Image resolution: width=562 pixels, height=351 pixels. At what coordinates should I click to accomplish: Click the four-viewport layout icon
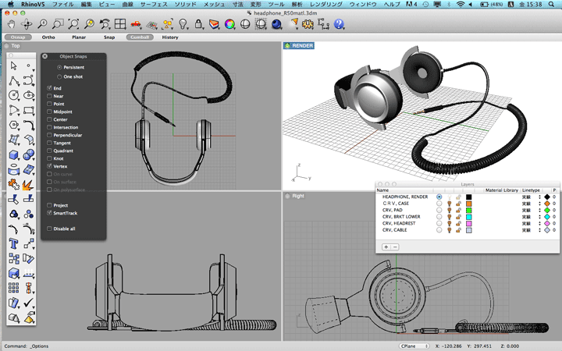coord(121,24)
